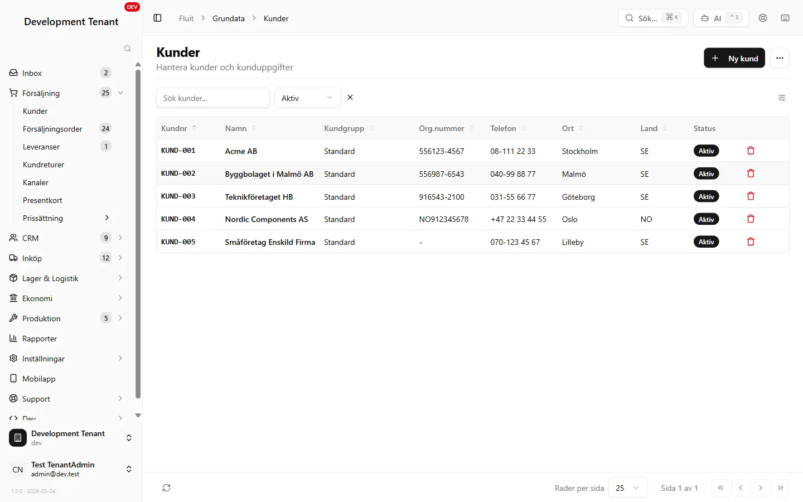Expand the CRM menu section
The image size is (803, 502).
[x=120, y=238]
